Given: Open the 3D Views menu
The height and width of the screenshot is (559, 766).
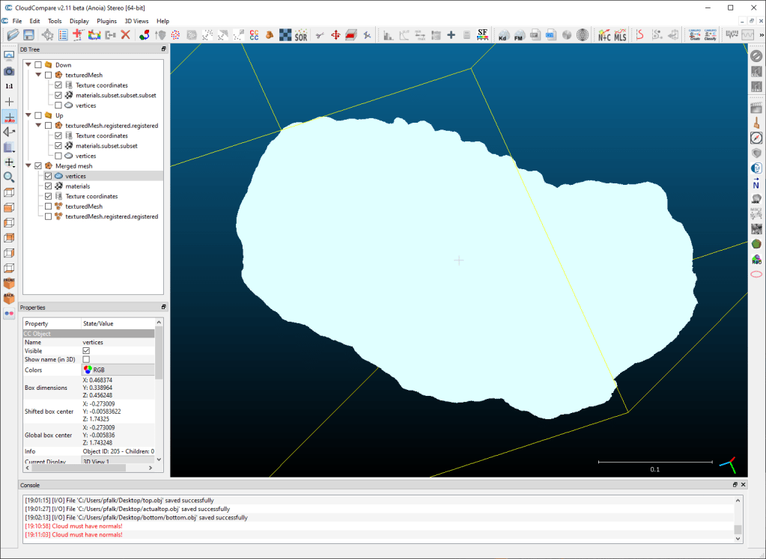Looking at the screenshot, I should coord(136,21).
